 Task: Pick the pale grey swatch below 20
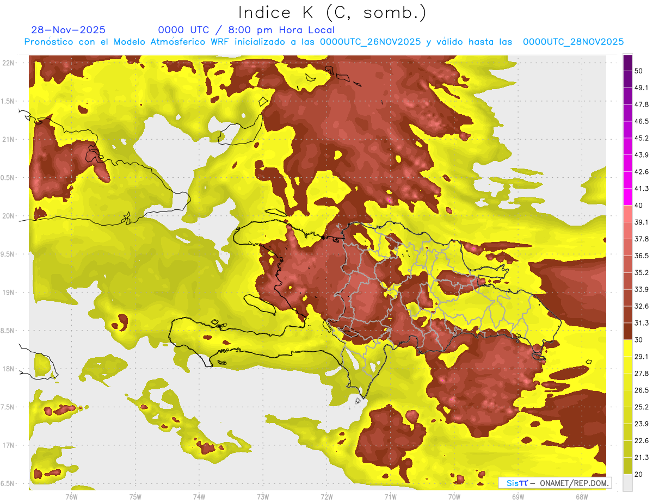(x=628, y=483)
